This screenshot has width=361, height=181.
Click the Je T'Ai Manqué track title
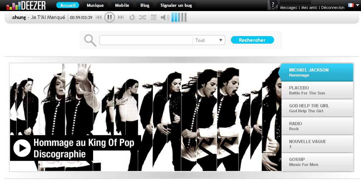pos(48,18)
